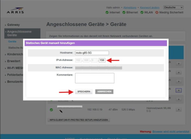The height and width of the screenshot is (139, 191).
Task: Click the pencil edit icon beside 192.168.0.19 row
Action: click(x=61, y=111)
